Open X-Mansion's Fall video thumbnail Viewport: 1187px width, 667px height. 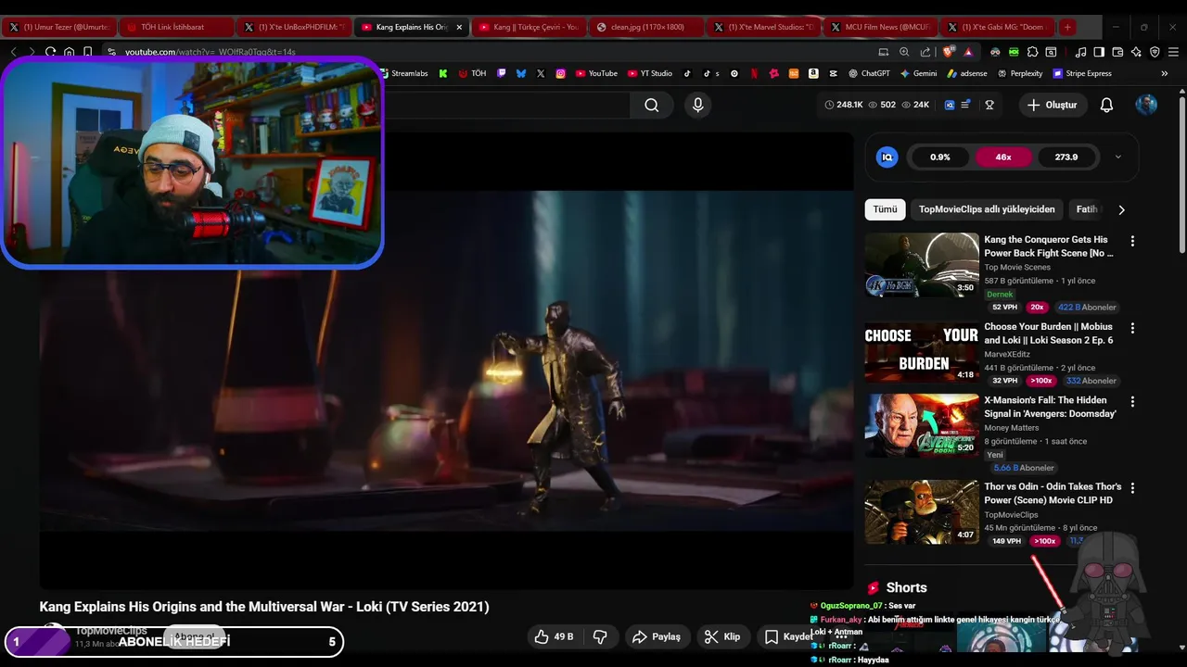[922, 425]
